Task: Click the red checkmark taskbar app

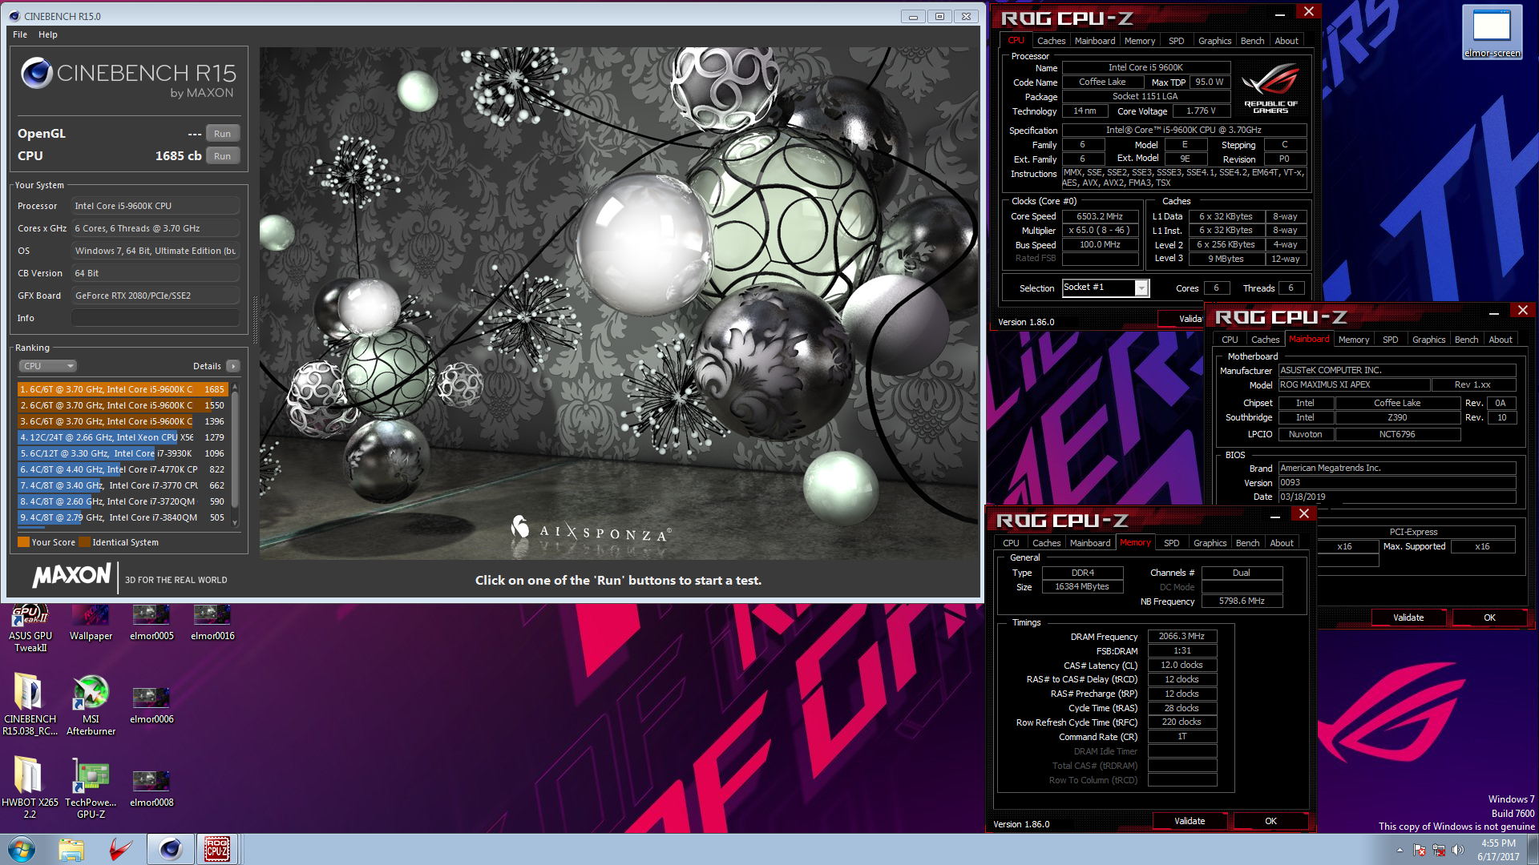Action: [120, 849]
